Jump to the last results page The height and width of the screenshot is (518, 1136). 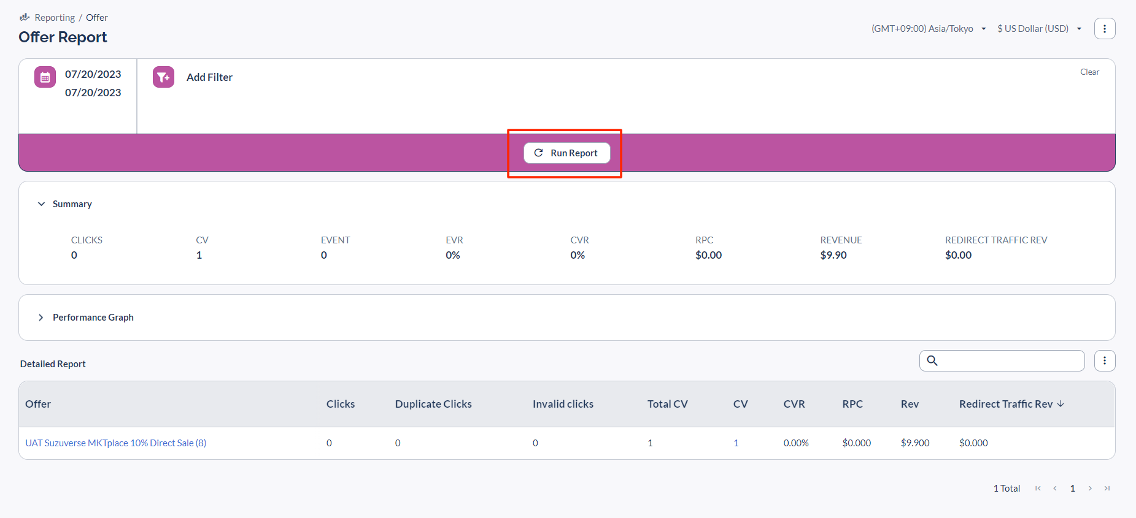[1107, 489]
